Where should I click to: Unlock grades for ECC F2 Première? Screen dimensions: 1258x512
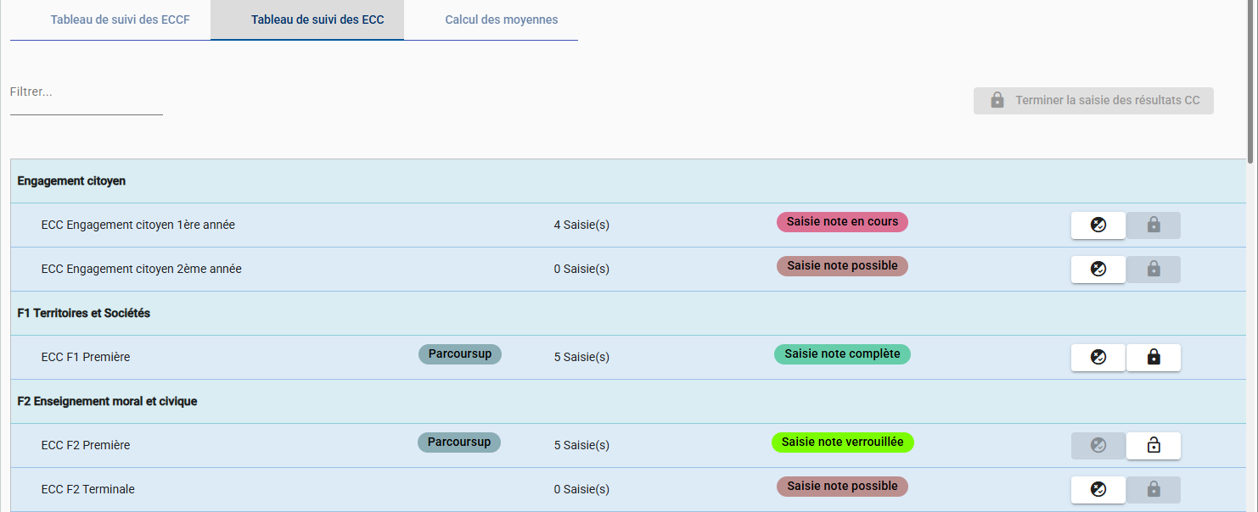pos(1154,446)
